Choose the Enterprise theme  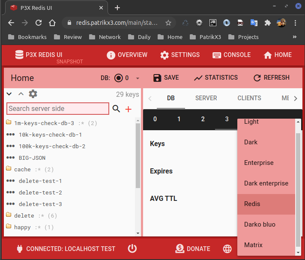click(x=266, y=163)
